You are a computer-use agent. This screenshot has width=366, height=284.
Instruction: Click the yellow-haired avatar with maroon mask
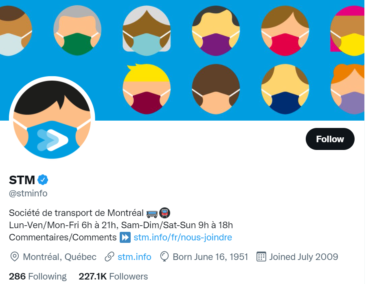(x=147, y=88)
